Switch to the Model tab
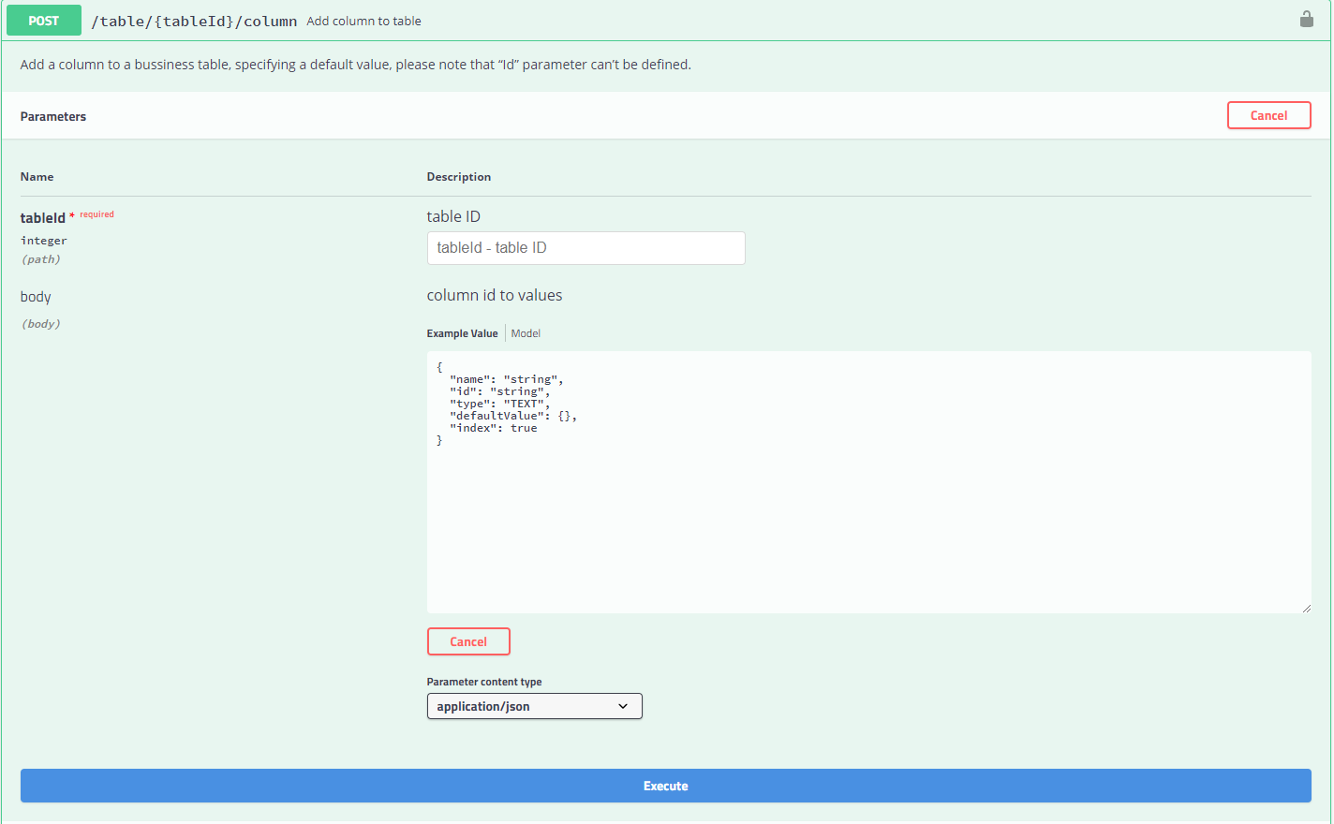Screen dimensions: 1334x824 (526, 332)
